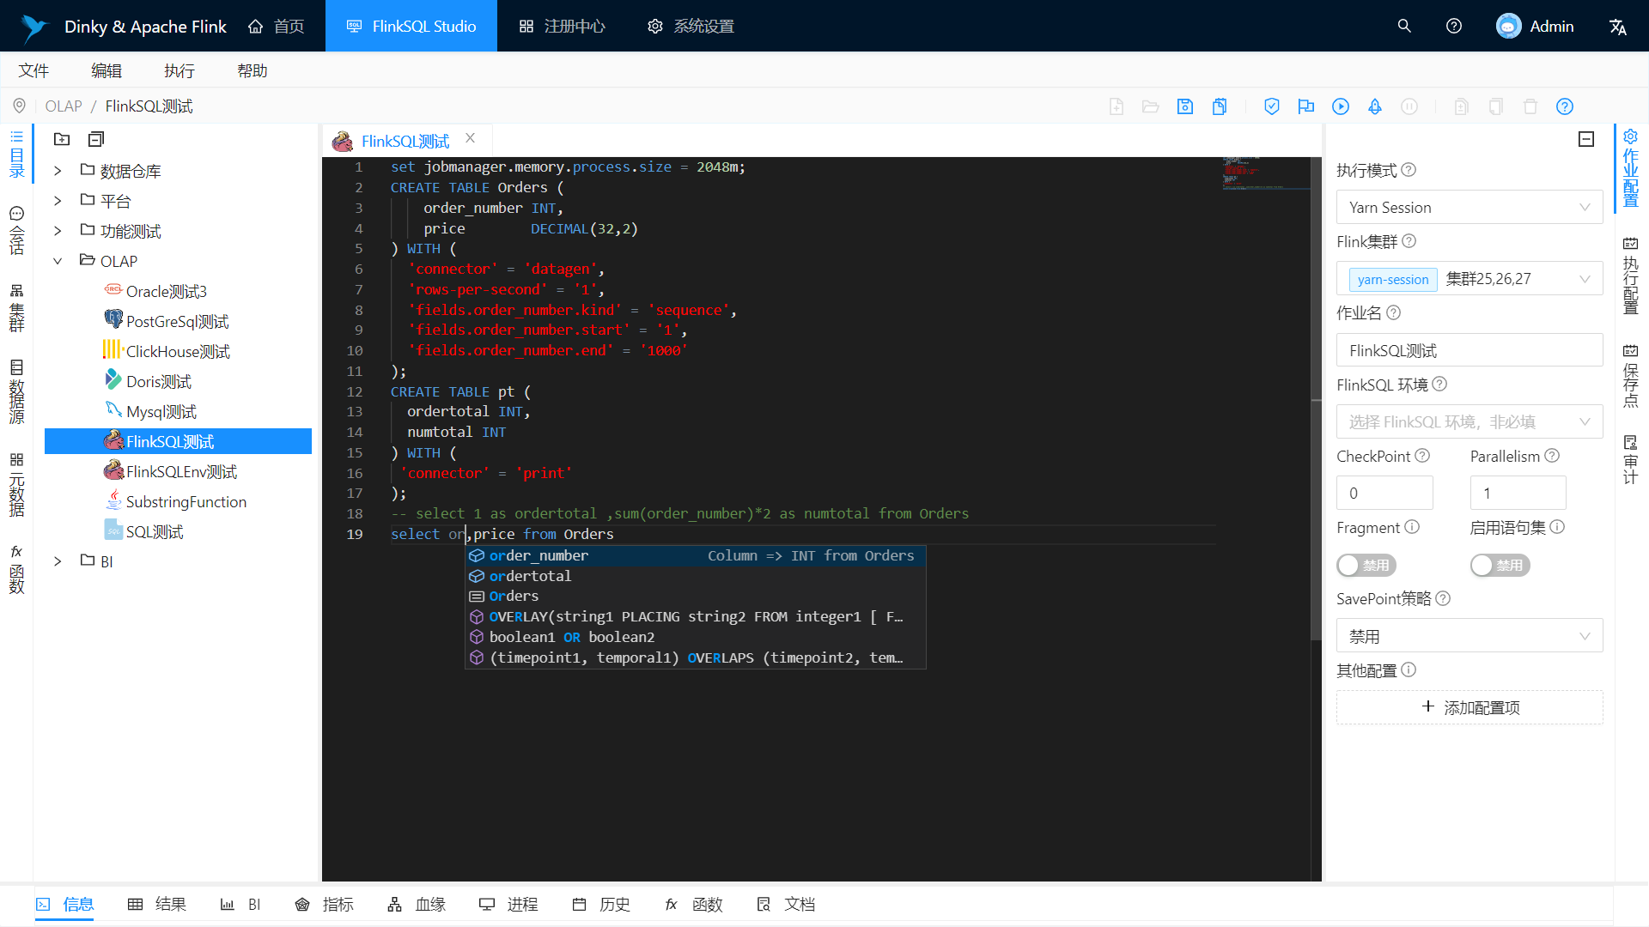The width and height of the screenshot is (1649, 927).
Task: Expand the 功能测试 folder
Action: pos(58,231)
